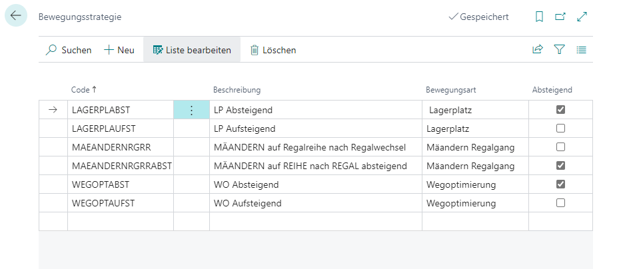Uncheck Absteigend for LAGERPLABST row
Viewport: 623px width, 269px height.
point(560,110)
